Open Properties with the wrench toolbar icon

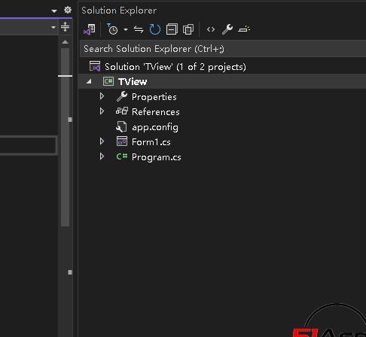[227, 29]
